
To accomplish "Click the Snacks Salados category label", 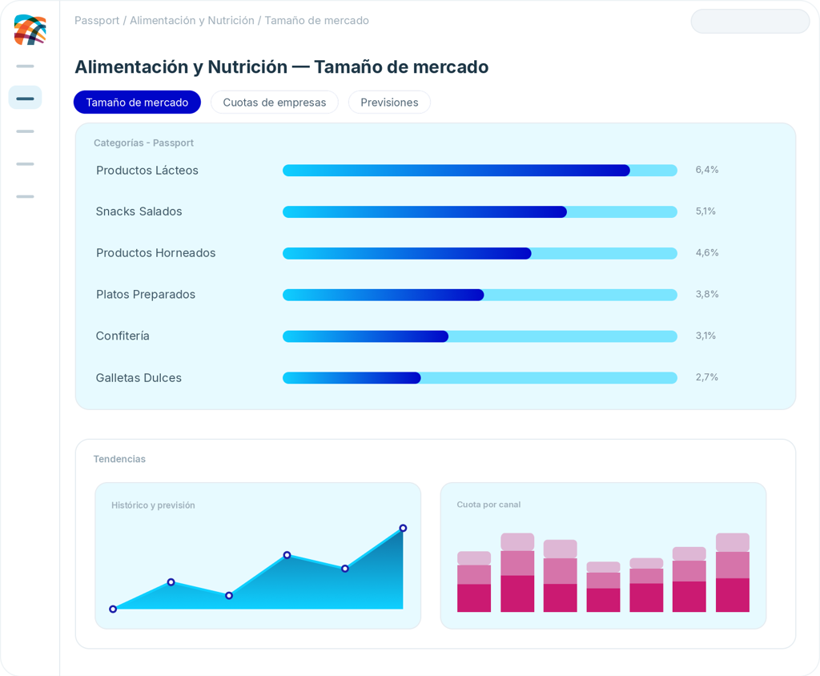I will coord(139,211).
